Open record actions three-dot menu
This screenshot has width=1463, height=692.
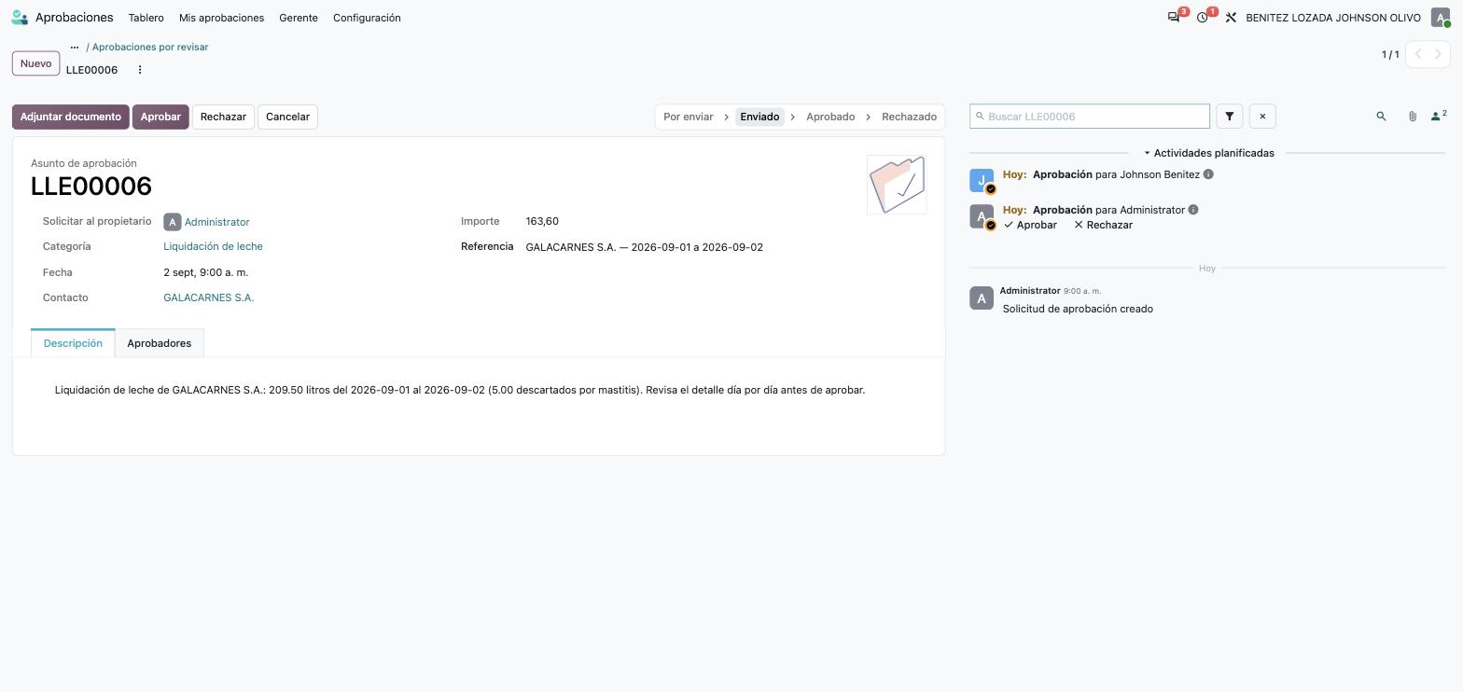click(x=140, y=70)
